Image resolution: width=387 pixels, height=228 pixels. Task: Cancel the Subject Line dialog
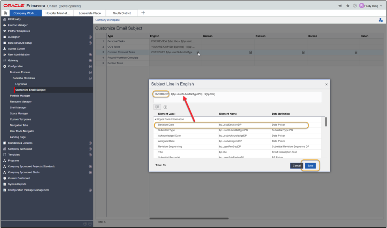[296, 166]
